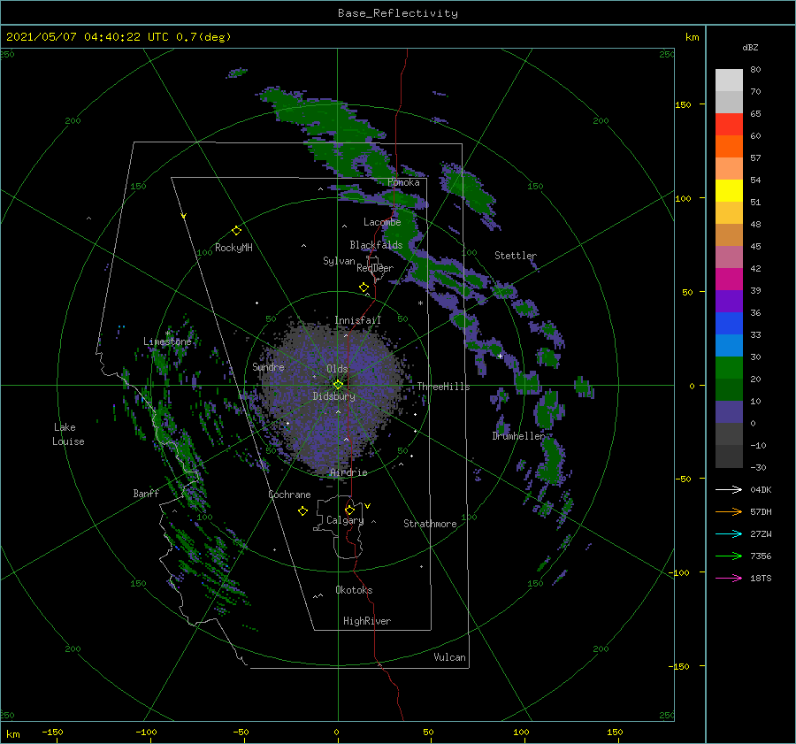Click the RockyMH label

click(x=233, y=248)
